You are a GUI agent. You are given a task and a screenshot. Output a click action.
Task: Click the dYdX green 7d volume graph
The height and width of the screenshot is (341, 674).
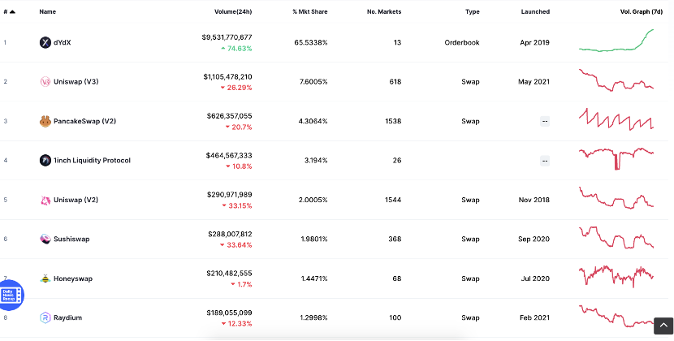coord(616,41)
